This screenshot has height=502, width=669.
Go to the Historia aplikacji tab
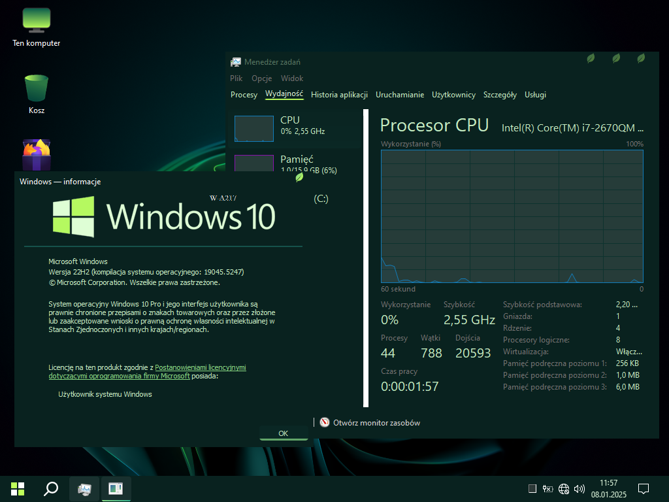339,95
